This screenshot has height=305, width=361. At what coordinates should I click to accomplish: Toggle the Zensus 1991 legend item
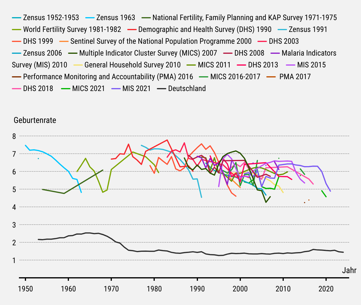pyautogui.click(x=308, y=30)
